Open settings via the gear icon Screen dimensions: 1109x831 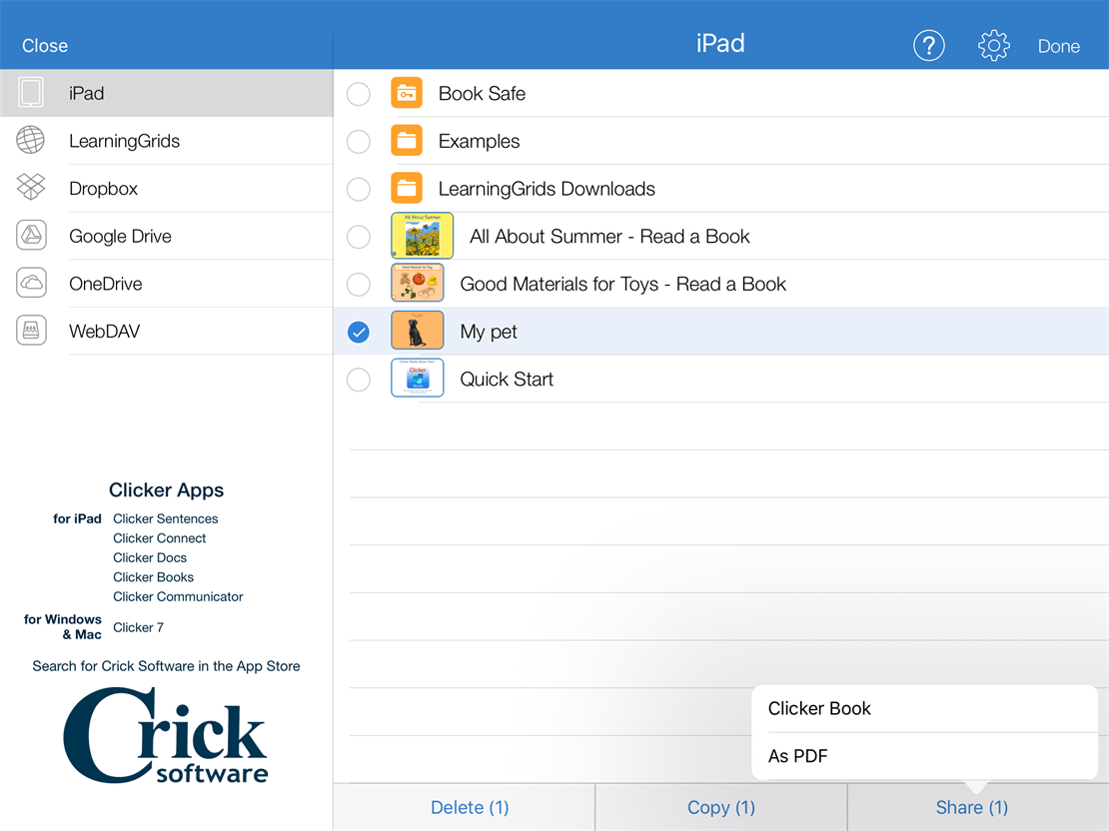(x=993, y=46)
